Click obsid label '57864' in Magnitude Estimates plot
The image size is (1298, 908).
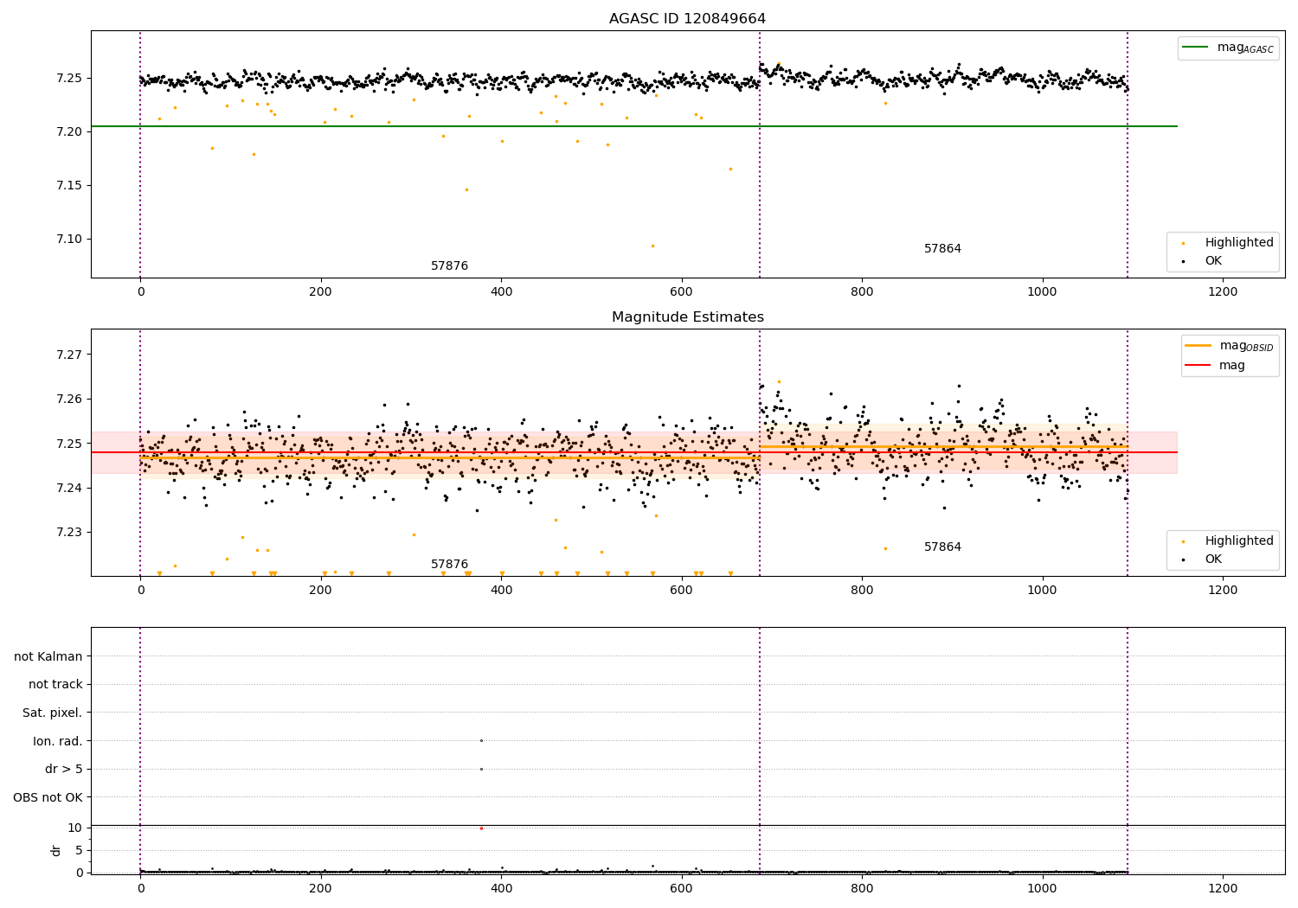[x=942, y=547]
